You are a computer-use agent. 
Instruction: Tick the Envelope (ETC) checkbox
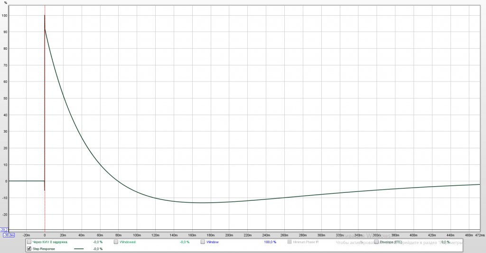tap(376, 242)
